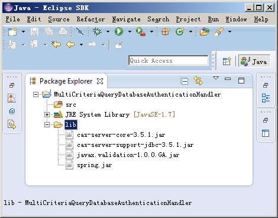This screenshot has width=278, height=218.
Task: Open the Javadoc @ fast view icon
Action: (x=12, y=111)
